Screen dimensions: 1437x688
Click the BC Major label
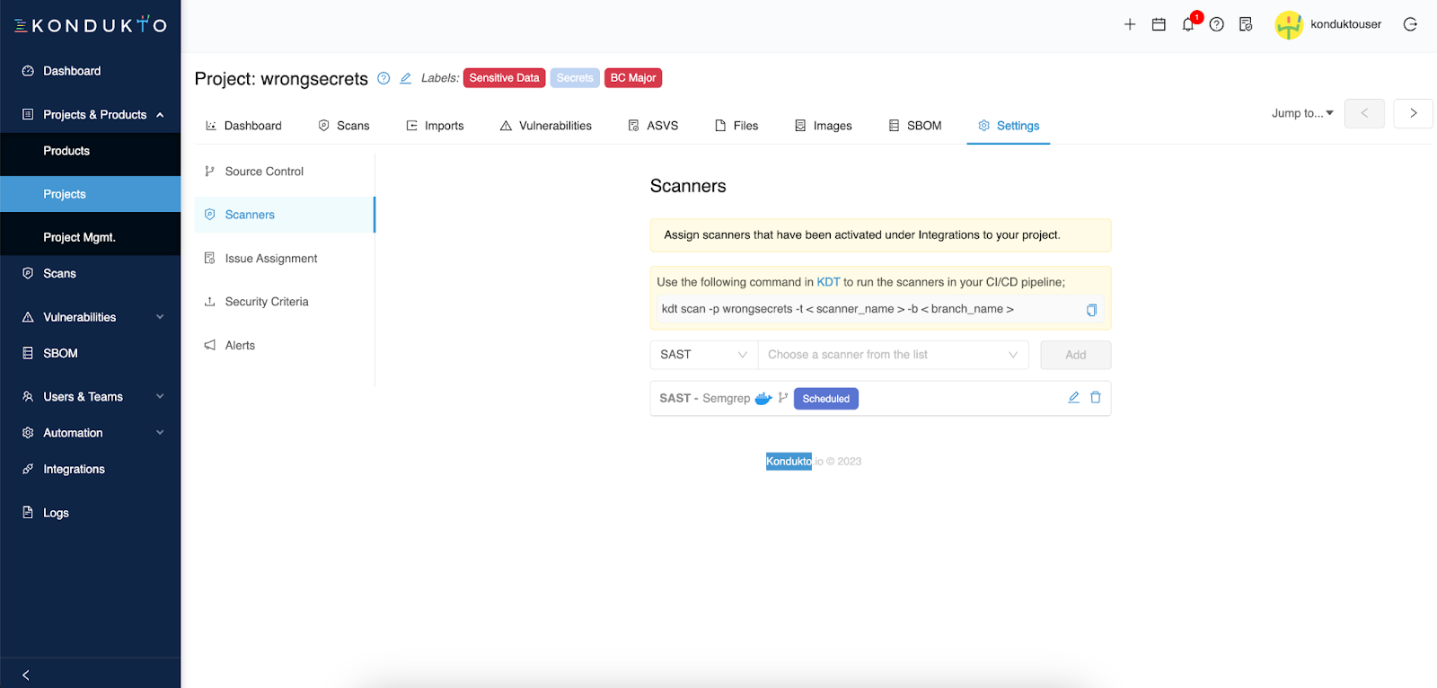(633, 78)
